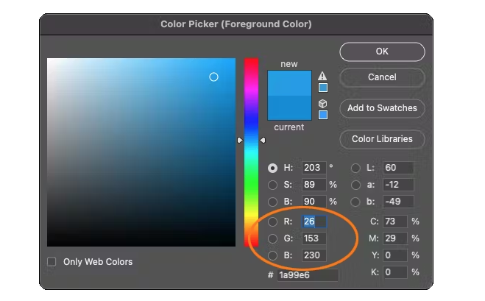Select the R red radio button

272,222
